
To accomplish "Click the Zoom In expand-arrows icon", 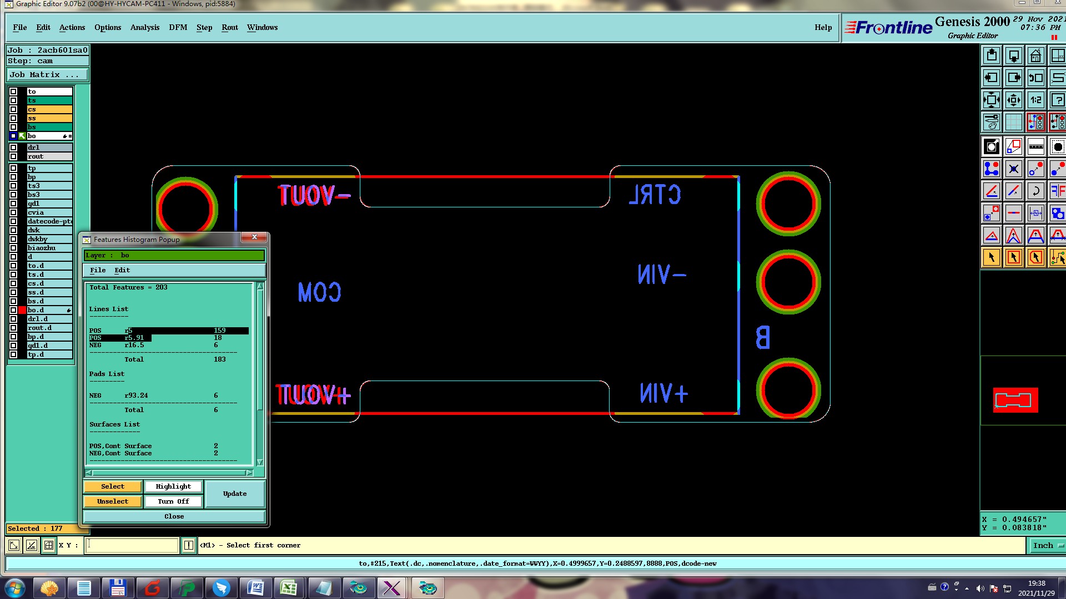I will [992, 100].
